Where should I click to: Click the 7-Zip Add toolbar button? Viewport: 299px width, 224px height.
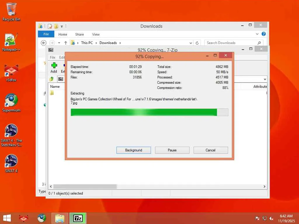(54, 68)
